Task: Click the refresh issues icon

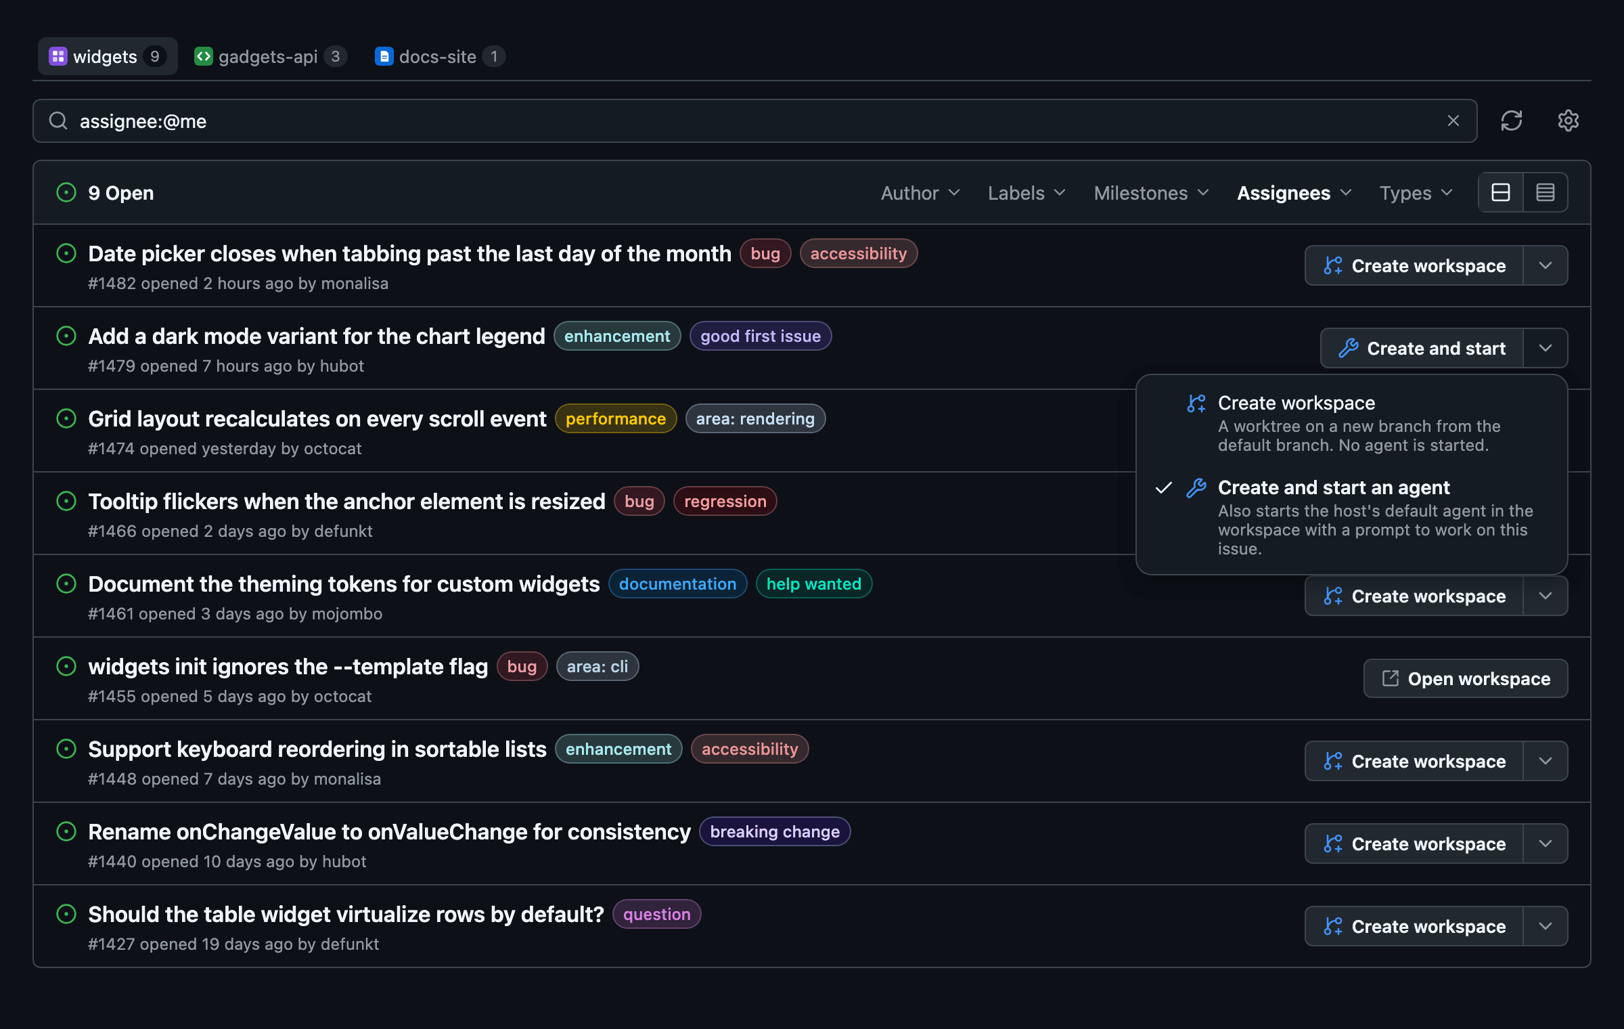Action: tap(1511, 121)
